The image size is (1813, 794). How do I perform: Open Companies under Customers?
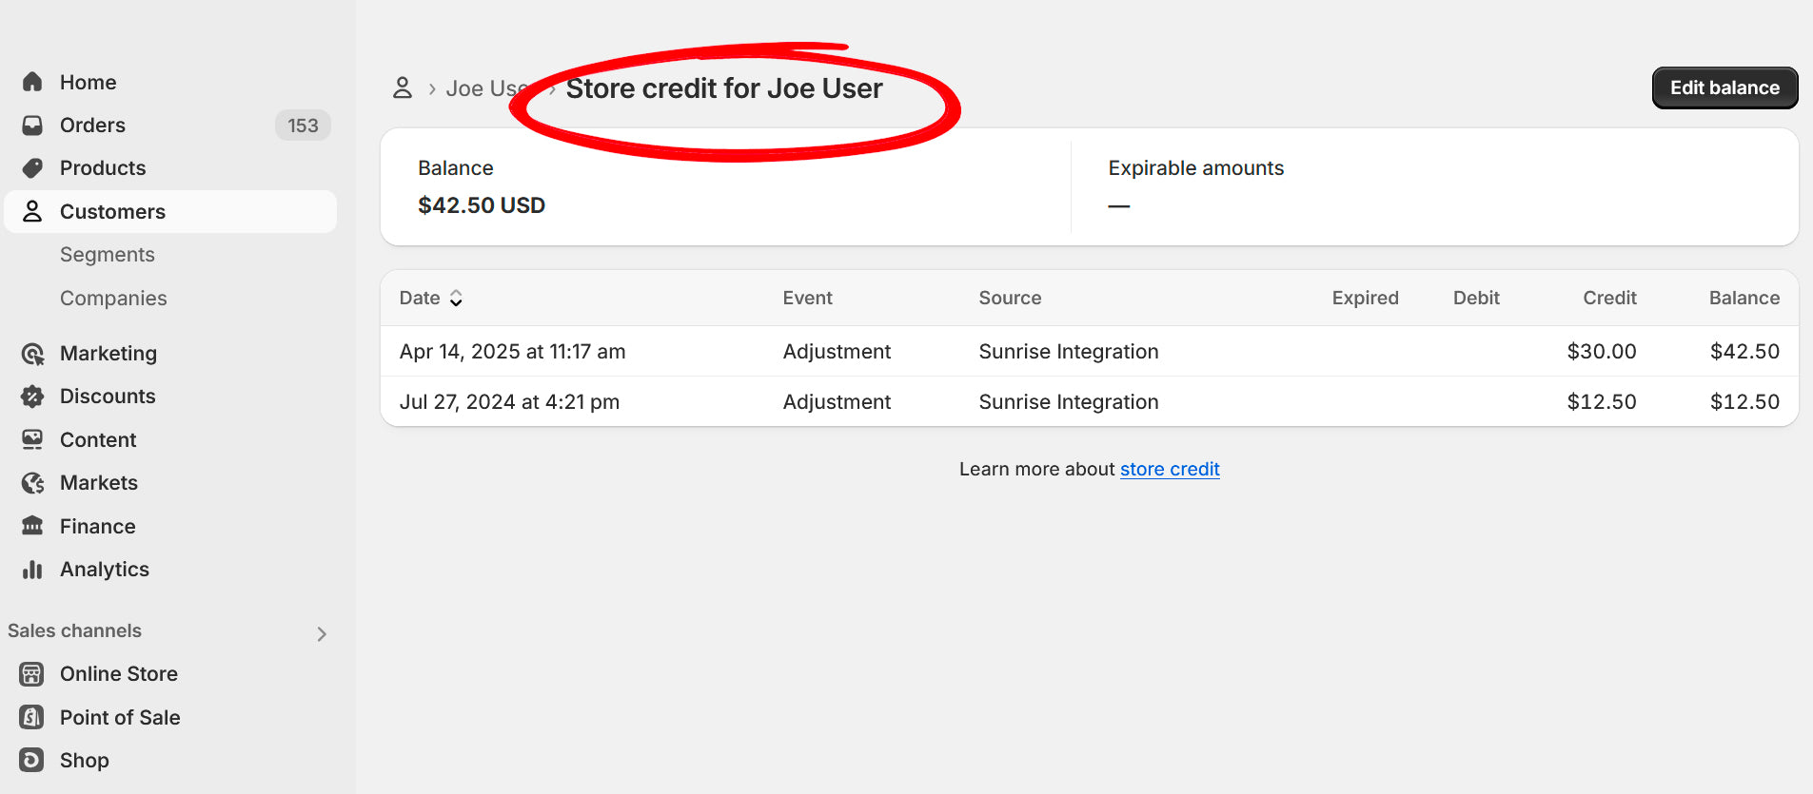(x=113, y=299)
